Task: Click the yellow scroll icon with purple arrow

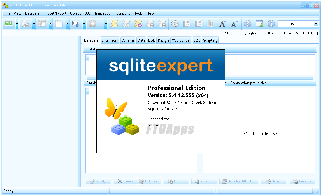Action: 138,24
